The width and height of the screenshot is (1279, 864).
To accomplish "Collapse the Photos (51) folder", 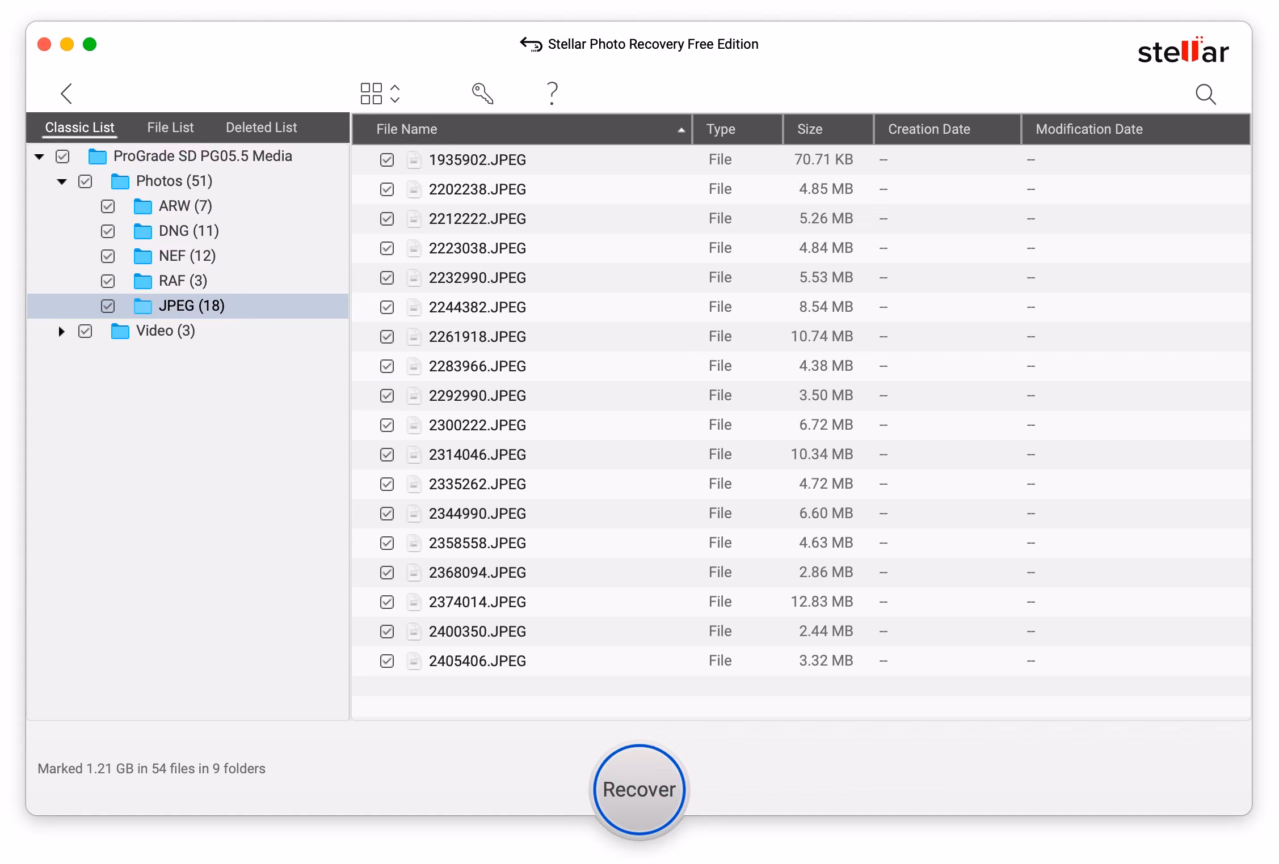I will coord(62,181).
